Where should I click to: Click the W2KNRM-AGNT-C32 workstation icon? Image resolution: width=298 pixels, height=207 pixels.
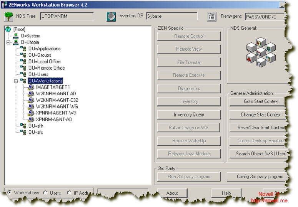coord(31,100)
